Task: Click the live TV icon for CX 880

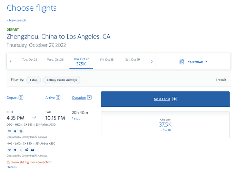Action: coord(32,150)
